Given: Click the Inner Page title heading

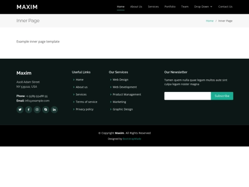Looking at the screenshot, I should coord(28,21).
